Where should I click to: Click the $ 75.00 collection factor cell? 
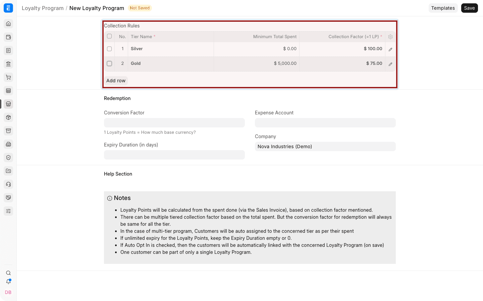click(342, 64)
